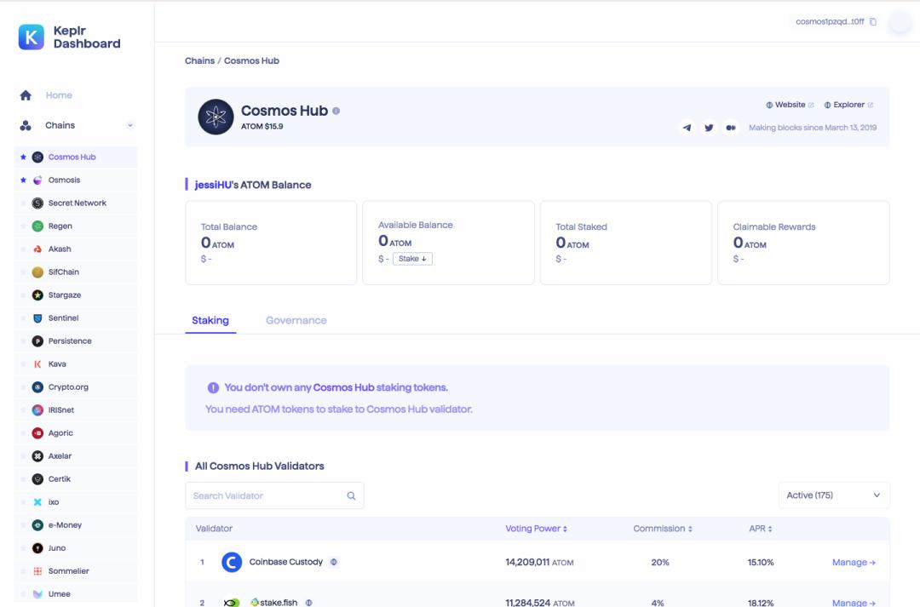Viewport: 920px width, 607px height.
Task: Switch to the Governance tab
Action: pos(296,320)
